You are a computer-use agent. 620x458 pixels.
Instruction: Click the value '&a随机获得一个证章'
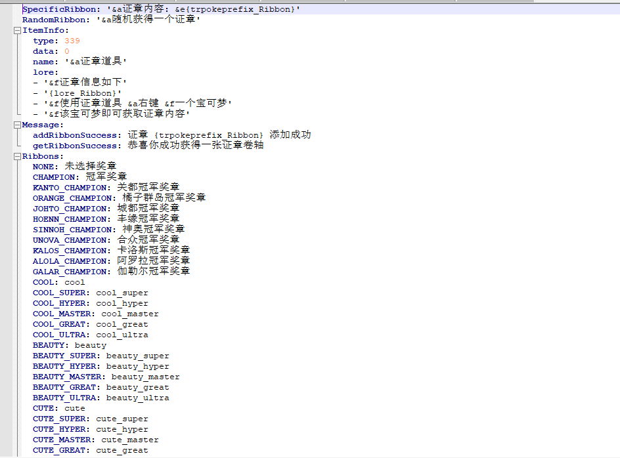[148, 20]
